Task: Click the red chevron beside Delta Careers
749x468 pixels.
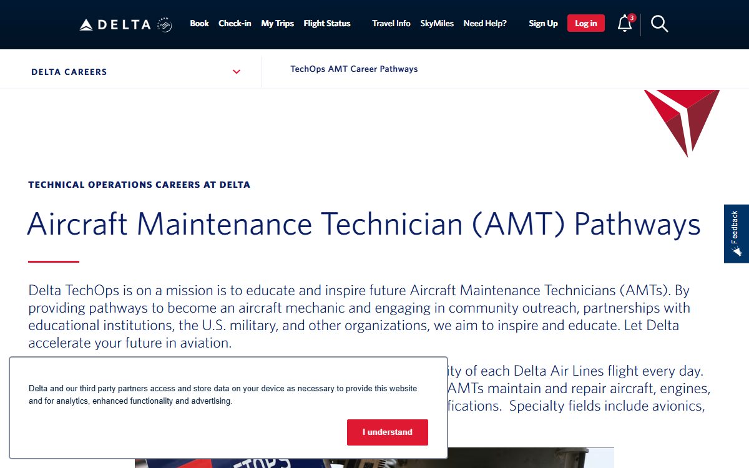Action: point(237,72)
